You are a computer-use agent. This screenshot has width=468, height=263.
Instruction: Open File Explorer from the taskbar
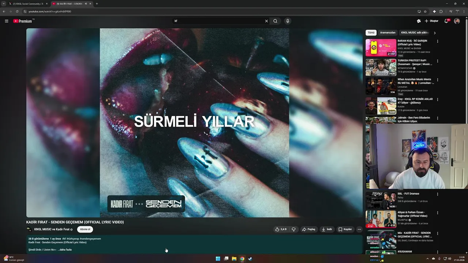point(234,259)
